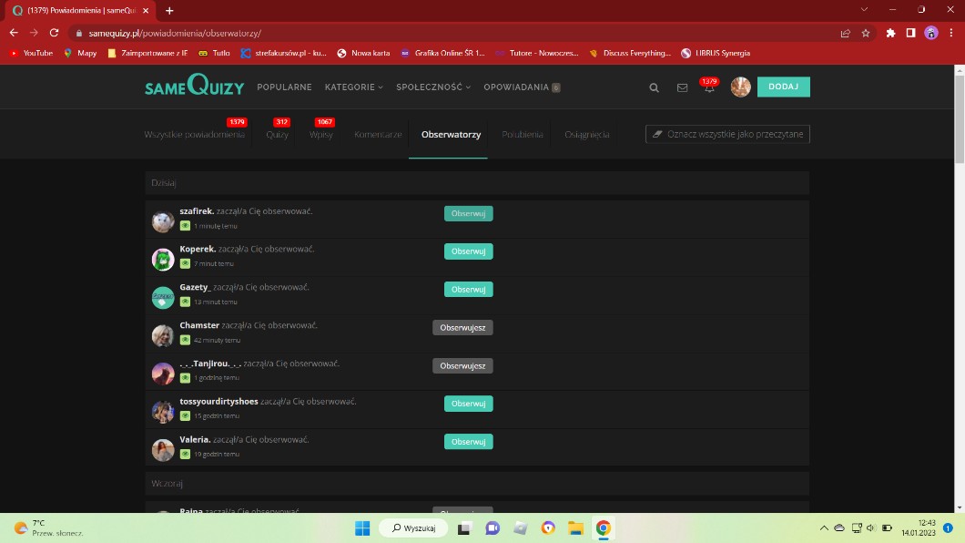Toggle follow for tossyourdirtyshoes
The height and width of the screenshot is (543, 965).
(468, 404)
